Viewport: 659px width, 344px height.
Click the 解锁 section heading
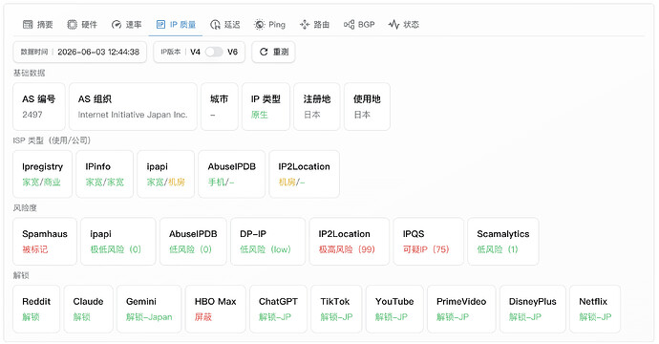[x=21, y=275]
